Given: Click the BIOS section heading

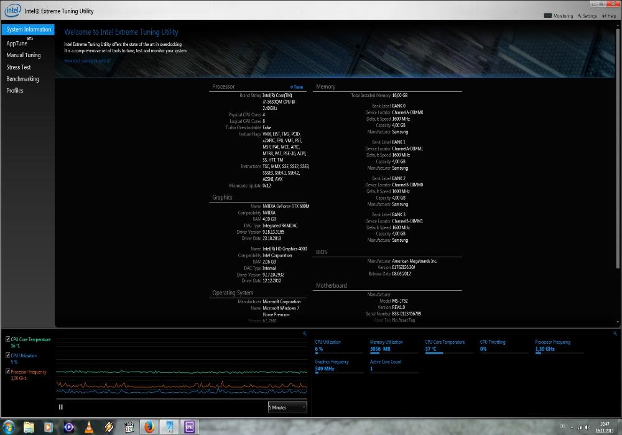Looking at the screenshot, I should 322,252.
